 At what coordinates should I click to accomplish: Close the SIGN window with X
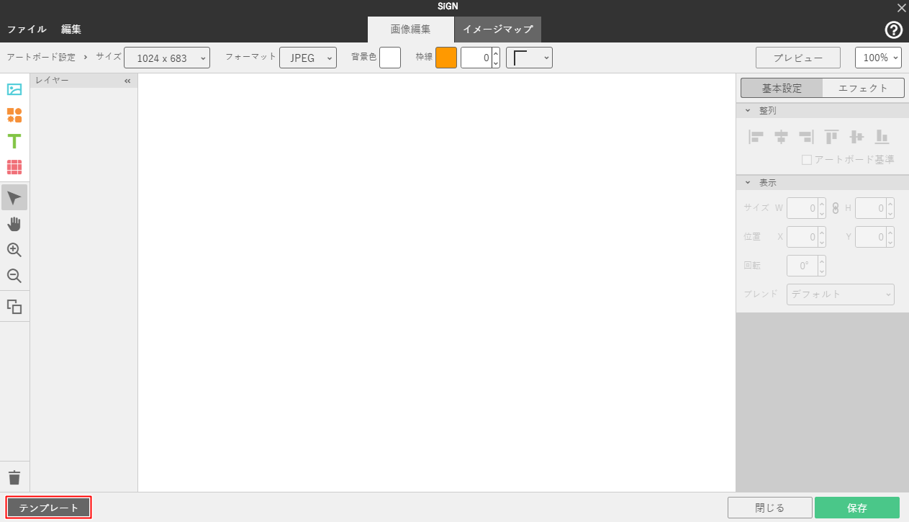901,7
